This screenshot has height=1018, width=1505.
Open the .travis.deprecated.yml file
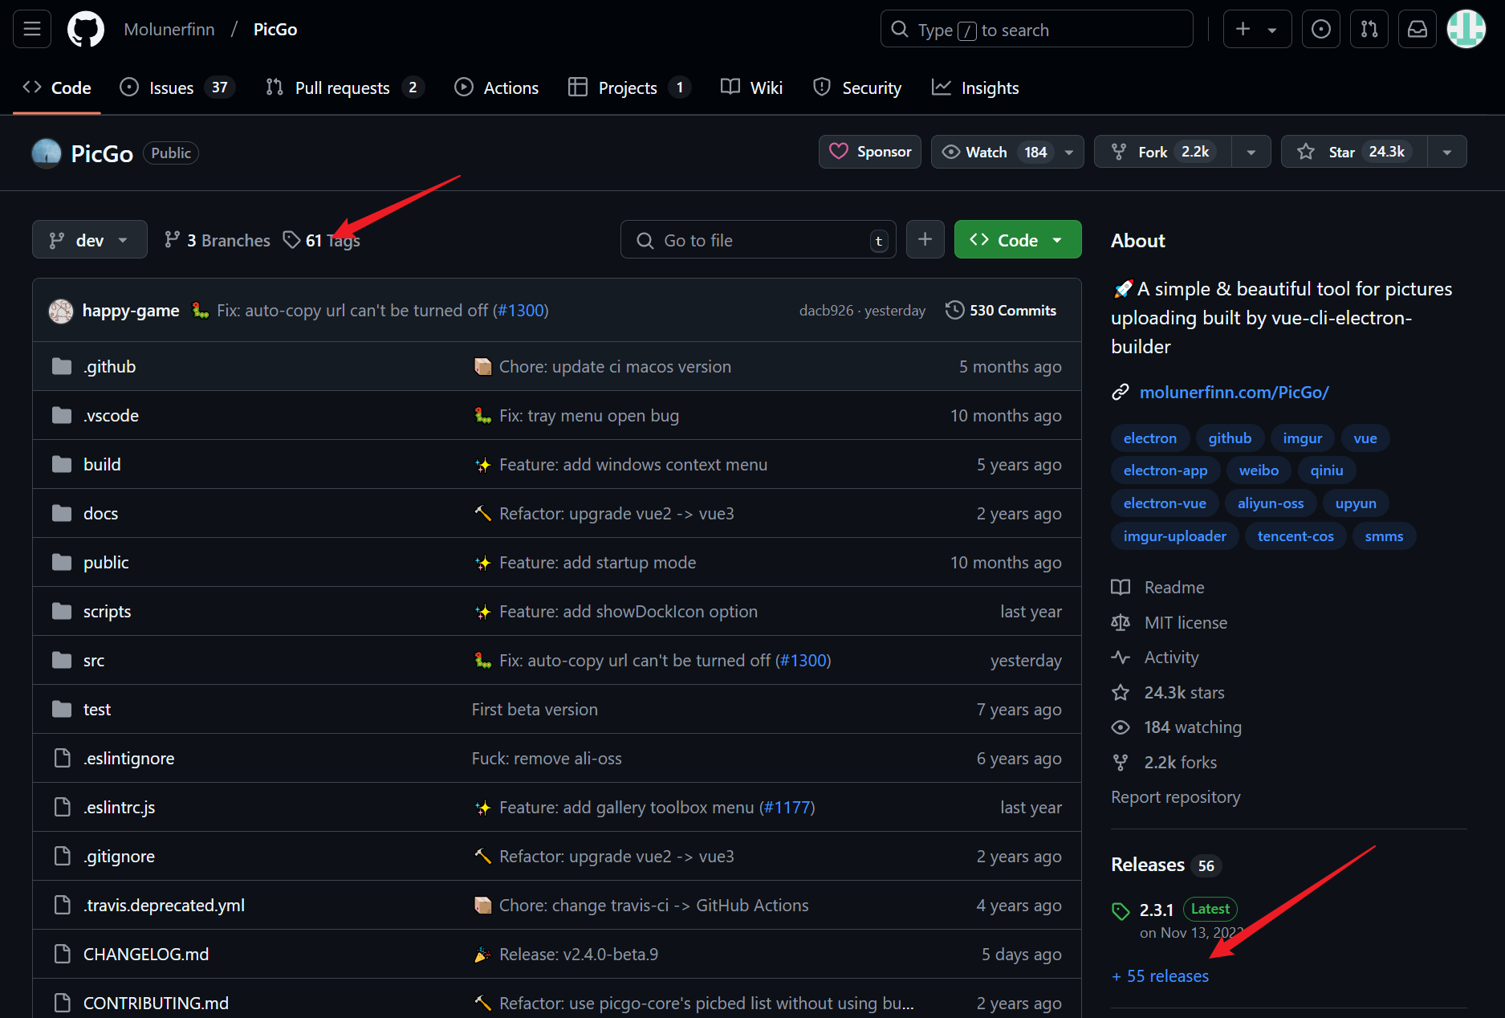164,906
